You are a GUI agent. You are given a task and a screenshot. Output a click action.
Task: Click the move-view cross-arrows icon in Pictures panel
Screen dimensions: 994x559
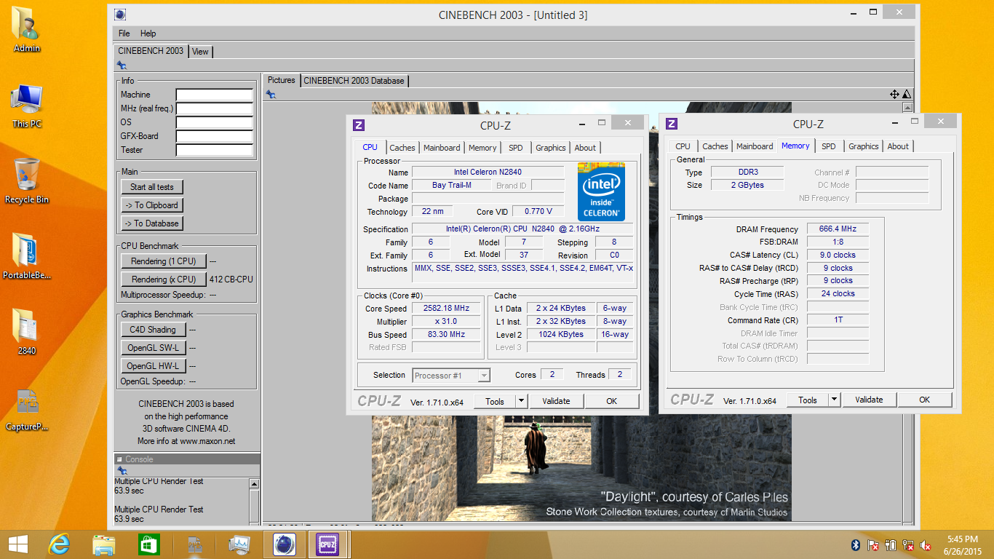coord(894,94)
